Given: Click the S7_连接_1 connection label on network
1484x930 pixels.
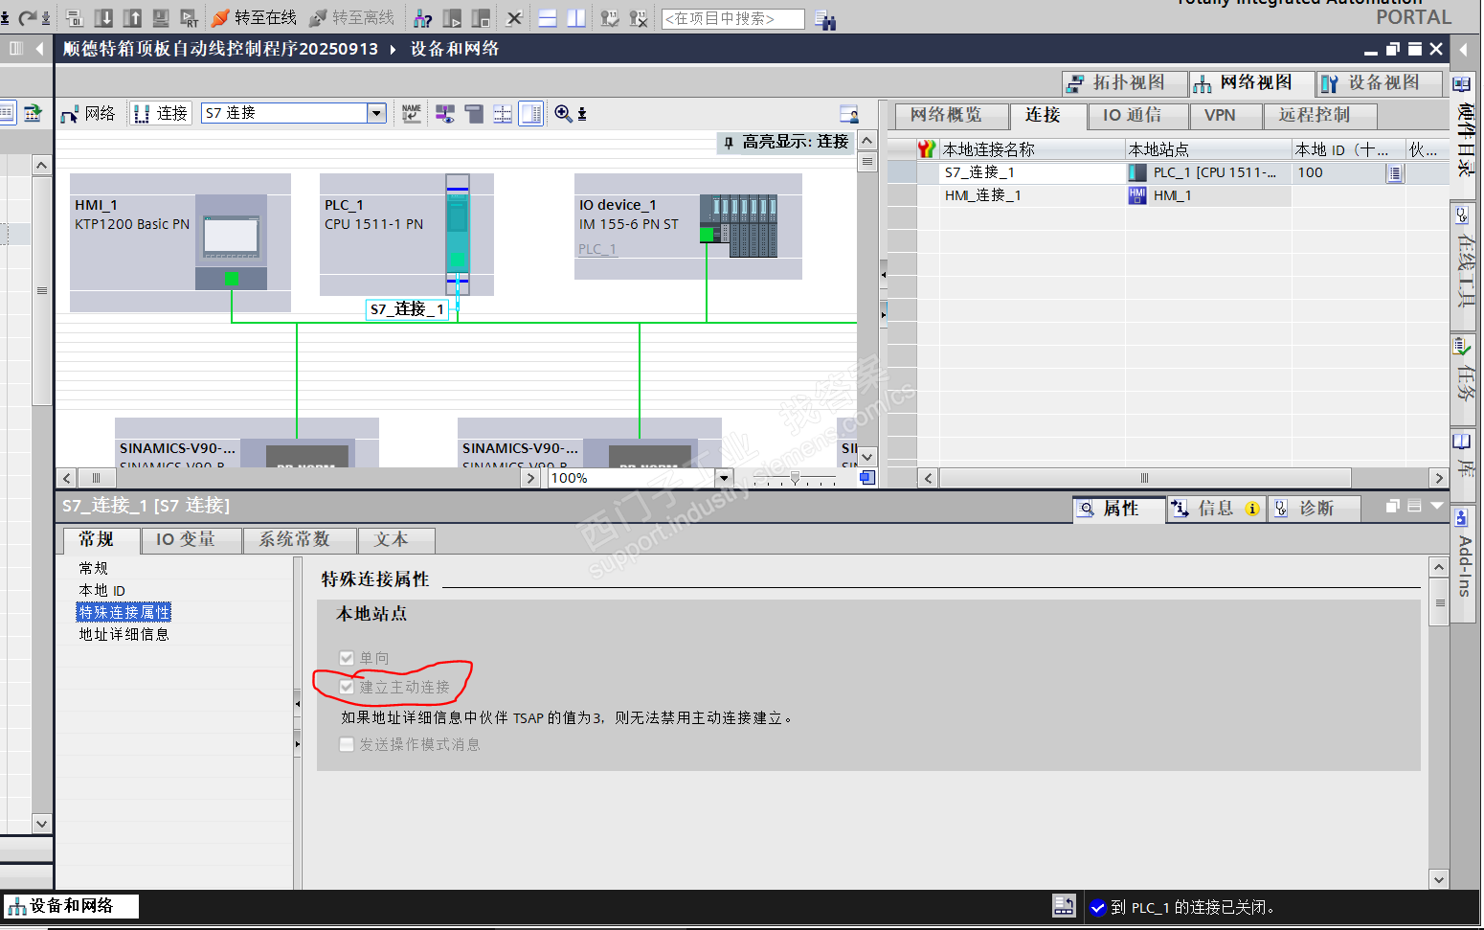Looking at the screenshot, I should (407, 309).
